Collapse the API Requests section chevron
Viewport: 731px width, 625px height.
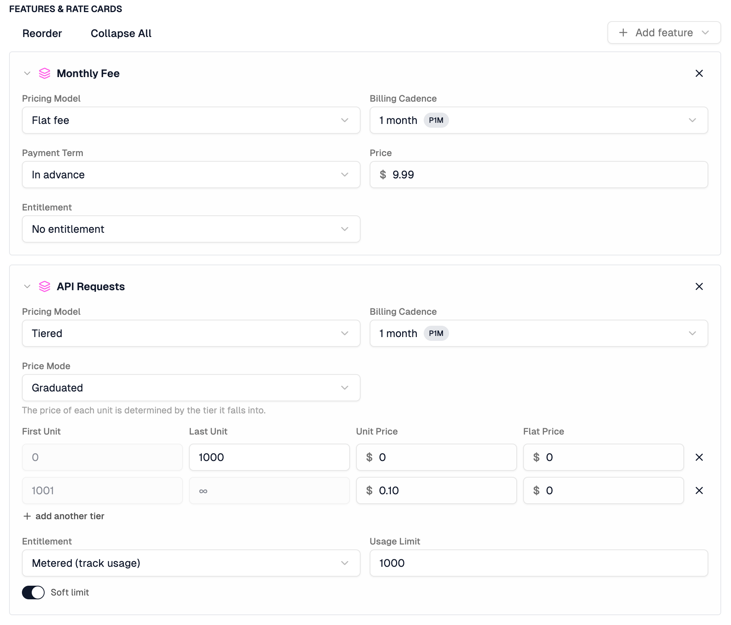point(27,286)
